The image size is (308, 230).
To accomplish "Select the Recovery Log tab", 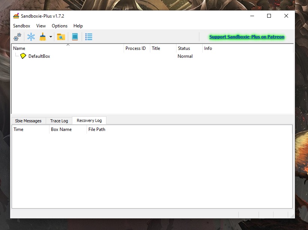I will point(89,120).
